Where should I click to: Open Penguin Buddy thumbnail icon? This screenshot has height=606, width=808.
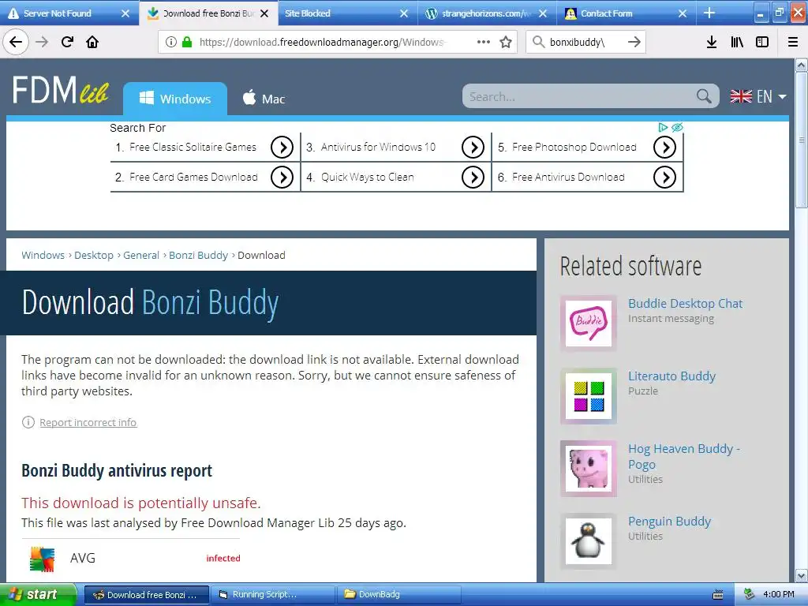(589, 541)
